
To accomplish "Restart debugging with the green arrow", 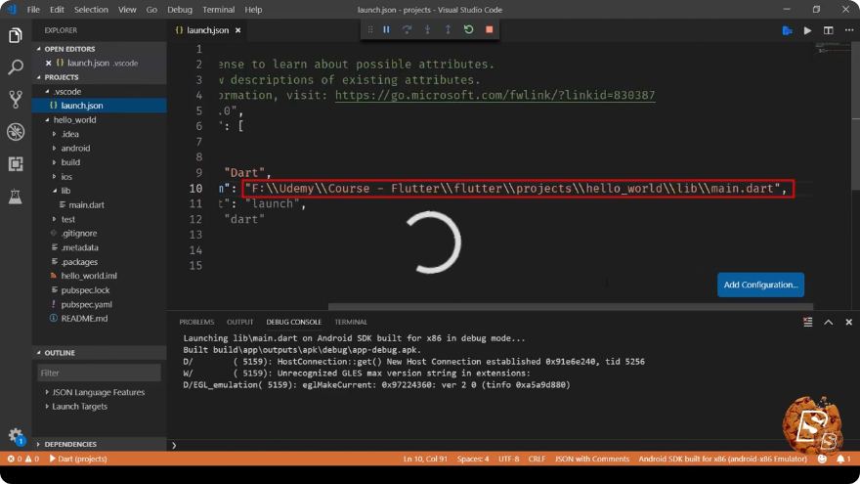I will click(x=468, y=29).
